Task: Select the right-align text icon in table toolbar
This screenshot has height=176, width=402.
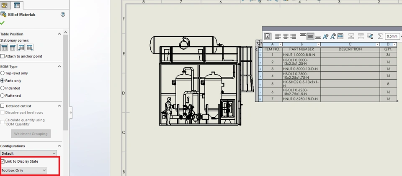Action: (293, 37)
